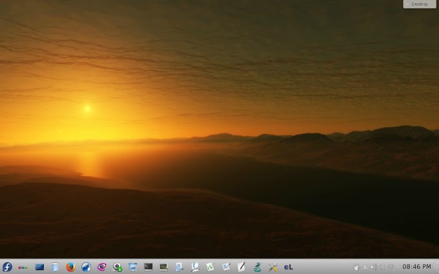Viewport: 439px width, 274px height.
Task: Open the black terminal console icon
Action: 148,267
